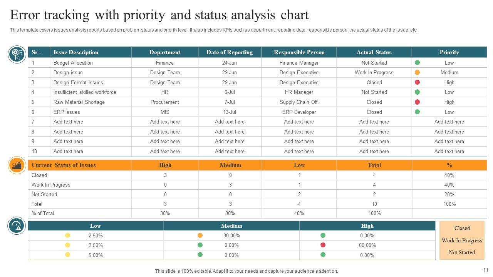This screenshot has width=493, height=277.
Task: Click Add text here in row 7 Issue Description
Action: [68, 122]
